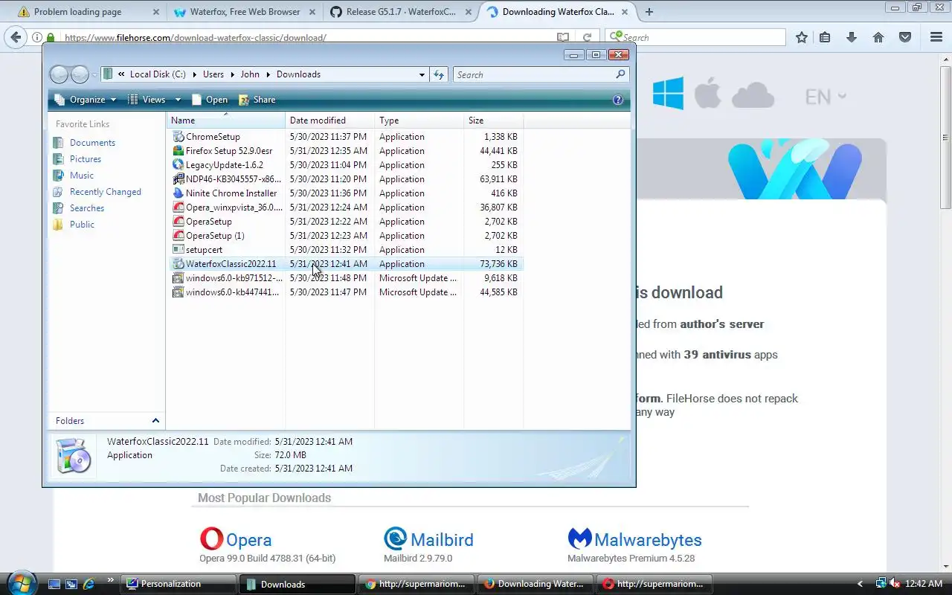The width and height of the screenshot is (952, 595).
Task: Click Explorer forward navigation button
Action: (x=80, y=74)
